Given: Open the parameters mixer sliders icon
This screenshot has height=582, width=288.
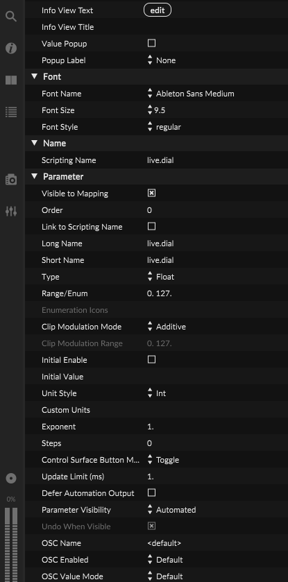Looking at the screenshot, I should click(11, 212).
